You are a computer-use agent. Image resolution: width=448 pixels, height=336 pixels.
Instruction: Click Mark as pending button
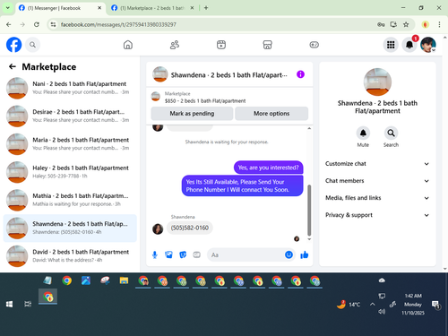tap(192, 114)
